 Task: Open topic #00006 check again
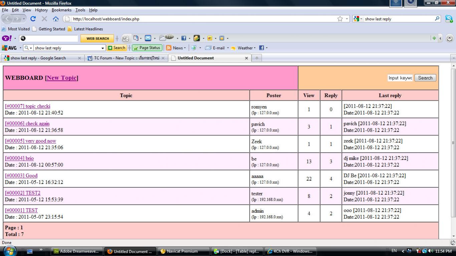coord(27,123)
